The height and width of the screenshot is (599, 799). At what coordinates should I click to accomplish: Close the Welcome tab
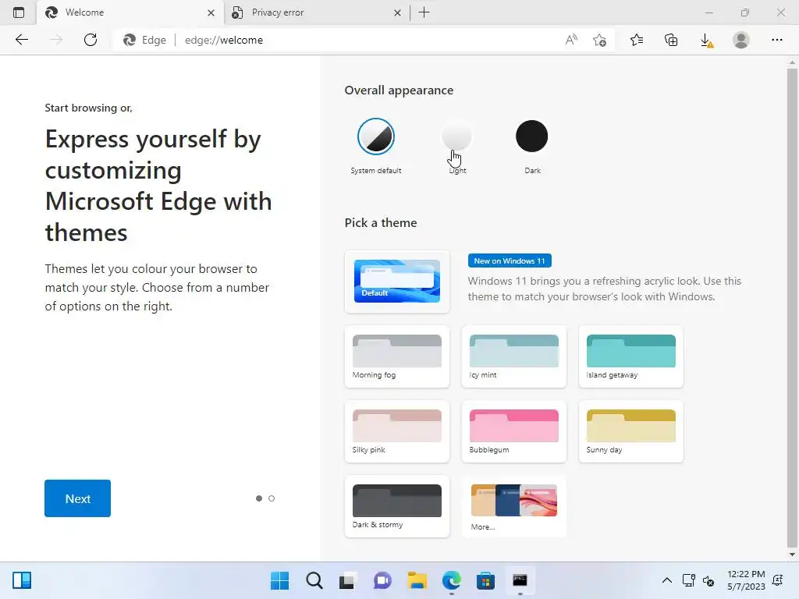(x=211, y=12)
